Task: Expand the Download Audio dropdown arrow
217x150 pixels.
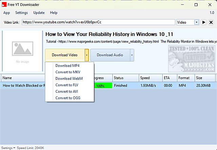Action: [132, 55]
